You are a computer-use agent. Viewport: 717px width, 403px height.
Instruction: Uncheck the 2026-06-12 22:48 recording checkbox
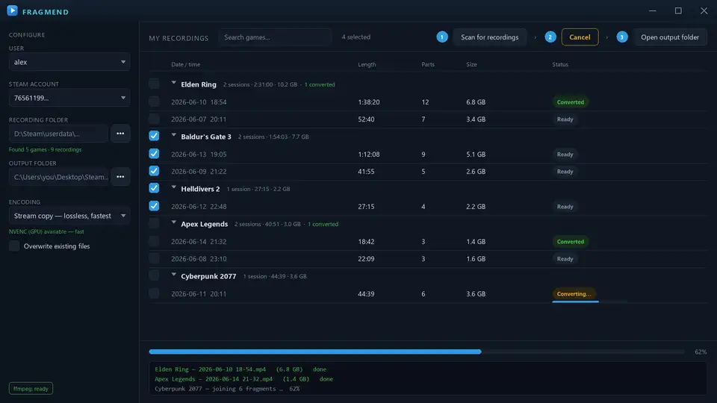tap(154, 206)
